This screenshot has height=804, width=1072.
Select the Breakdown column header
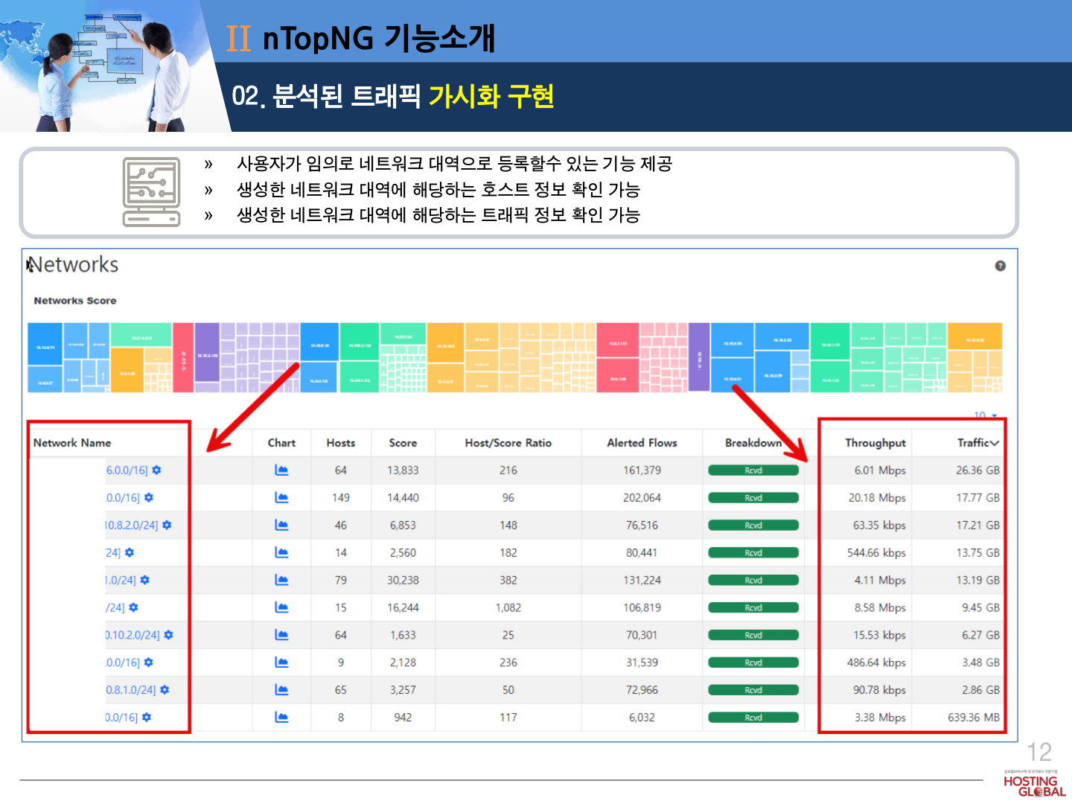tap(753, 443)
